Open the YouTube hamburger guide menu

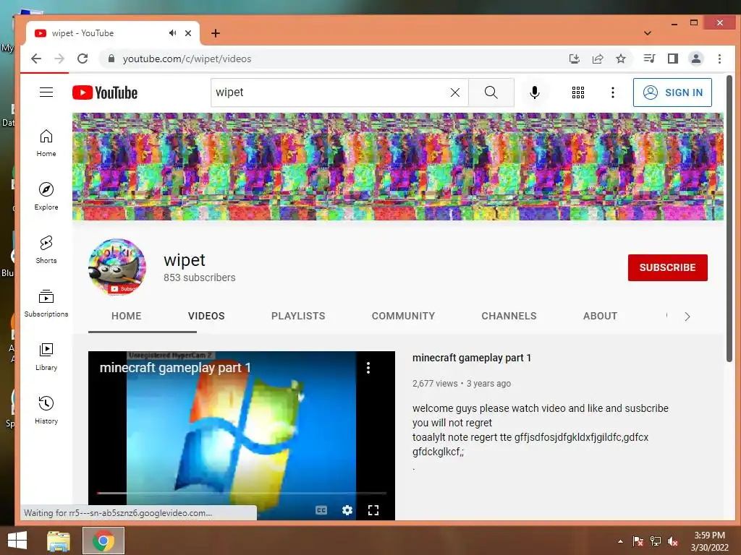(46, 92)
